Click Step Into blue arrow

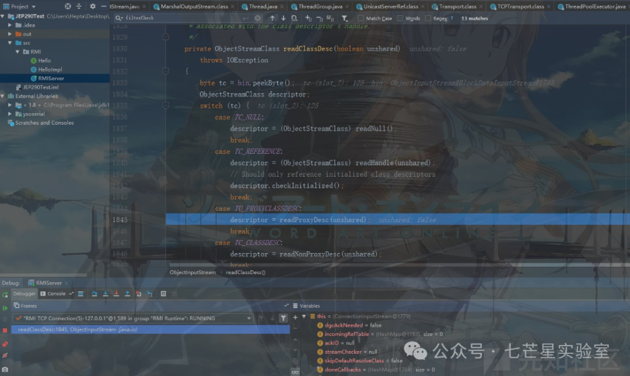click(105, 294)
